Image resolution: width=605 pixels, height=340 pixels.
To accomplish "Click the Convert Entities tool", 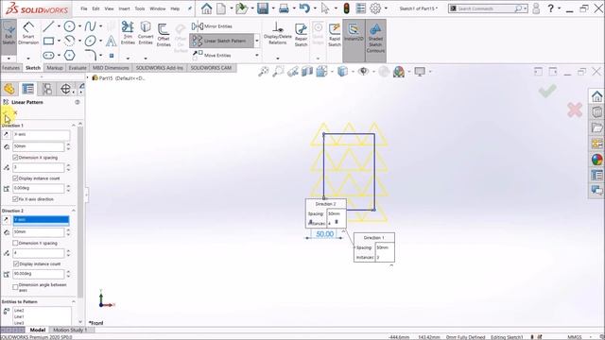I will (x=146, y=33).
